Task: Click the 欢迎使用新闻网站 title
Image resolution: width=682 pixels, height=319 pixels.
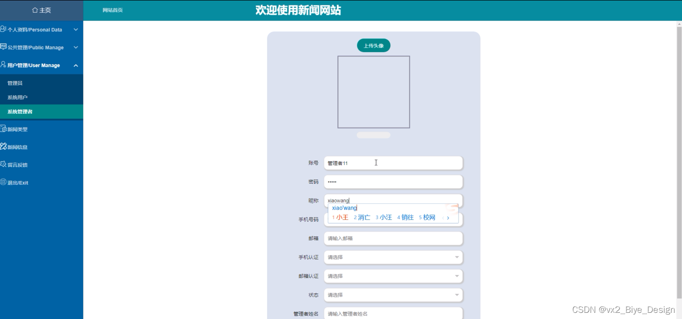Action: tap(298, 10)
